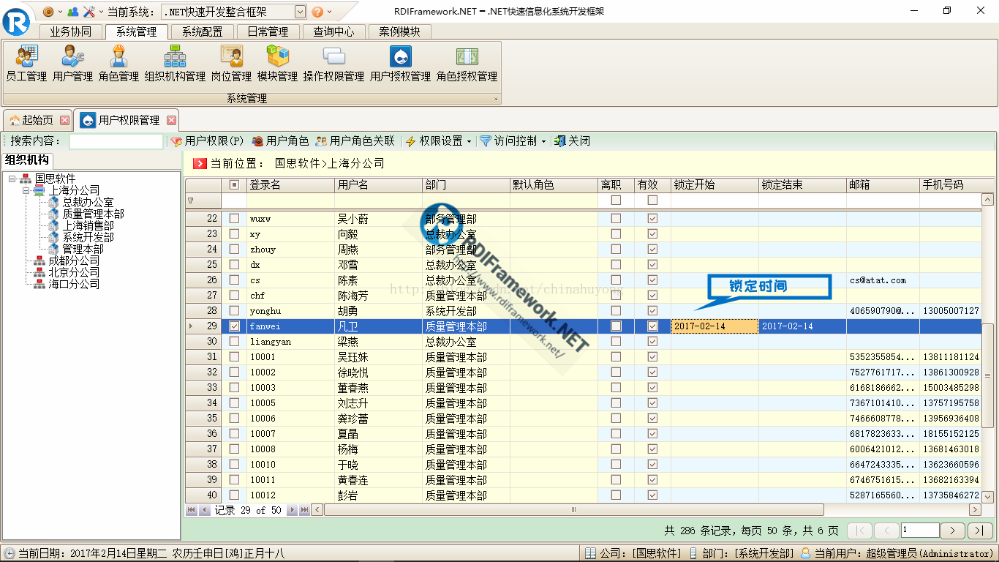
Task: Select 成都分公司 in organization tree
Action: tap(74, 261)
